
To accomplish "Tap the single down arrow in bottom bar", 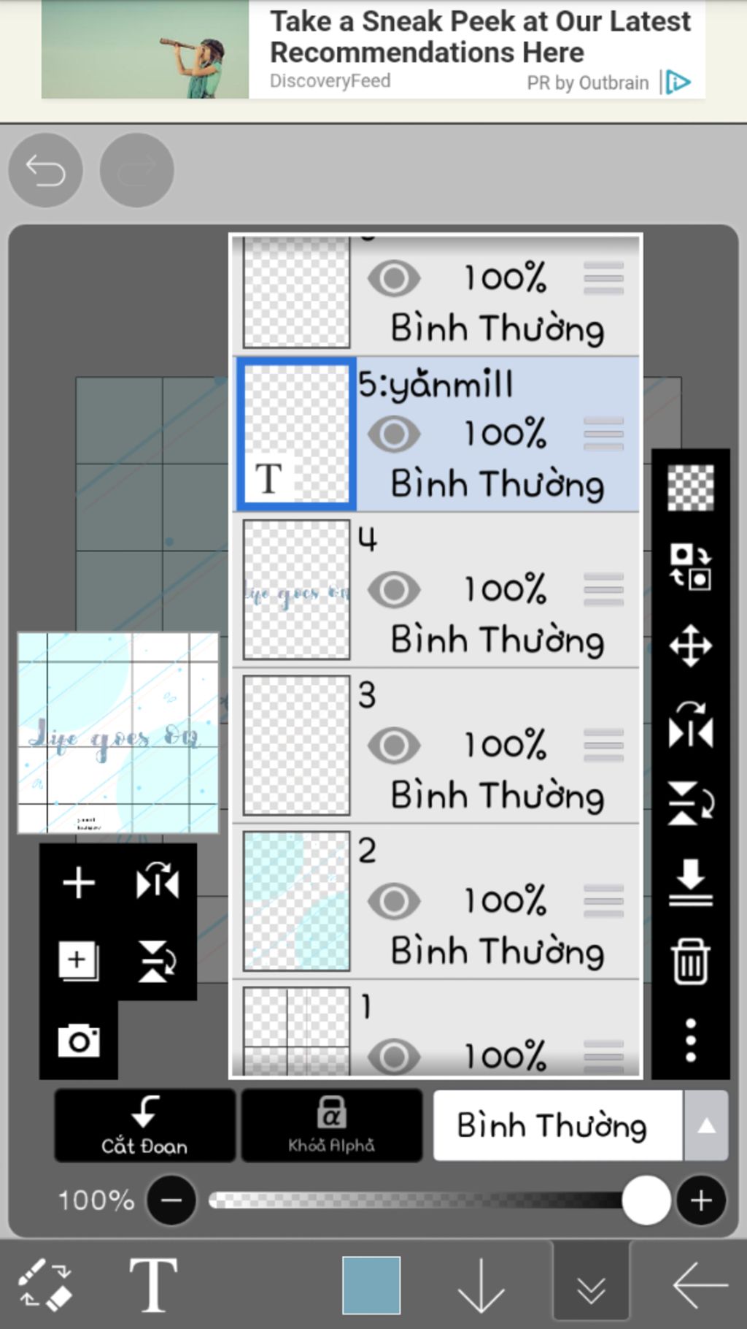I will (x=481, y=1285).
